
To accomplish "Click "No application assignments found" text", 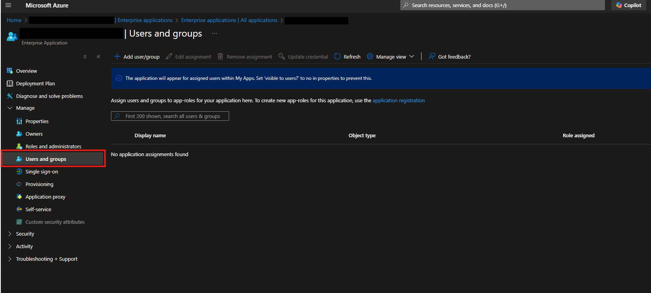I will [x=150, y=154].
